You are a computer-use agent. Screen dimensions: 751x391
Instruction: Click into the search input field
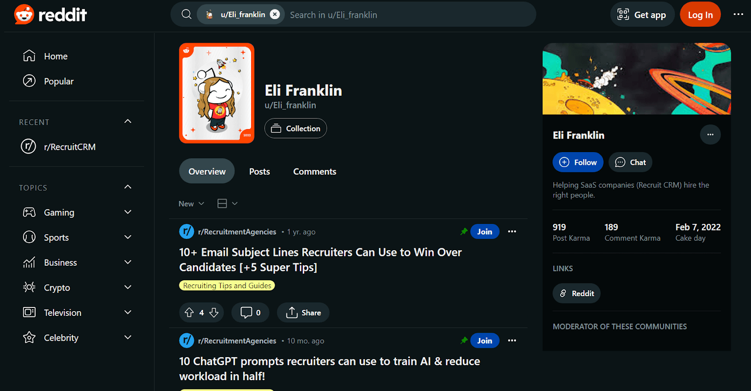coord(408,15)
